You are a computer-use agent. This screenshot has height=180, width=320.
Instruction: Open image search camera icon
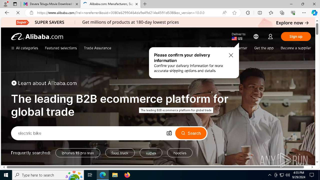169,133
